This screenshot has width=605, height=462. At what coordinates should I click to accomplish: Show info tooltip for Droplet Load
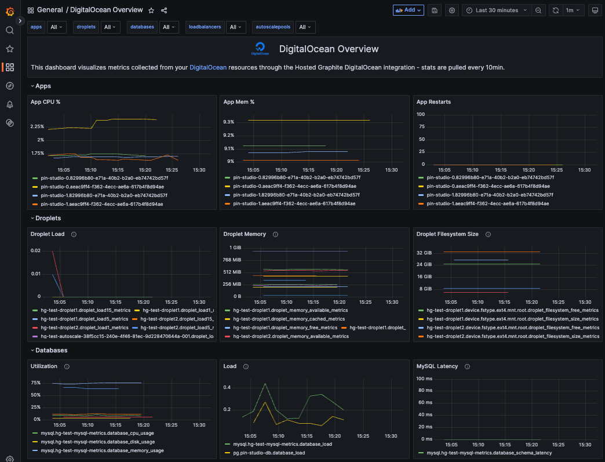point(74,234)
